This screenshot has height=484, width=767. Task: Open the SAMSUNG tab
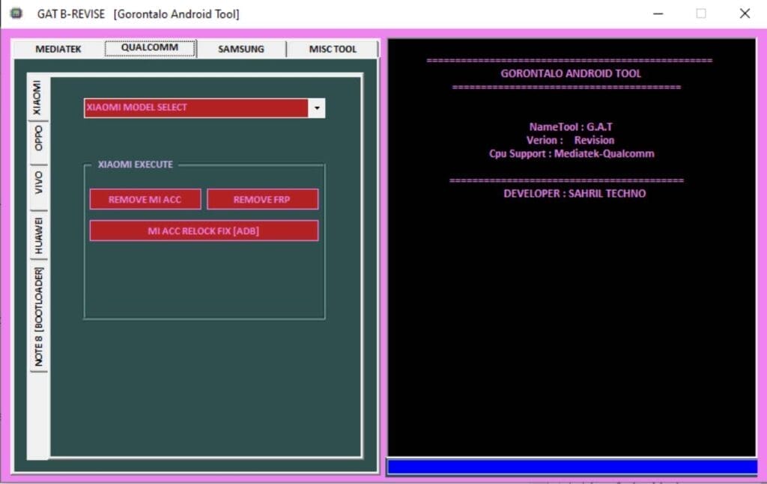[x=240, y=49]
